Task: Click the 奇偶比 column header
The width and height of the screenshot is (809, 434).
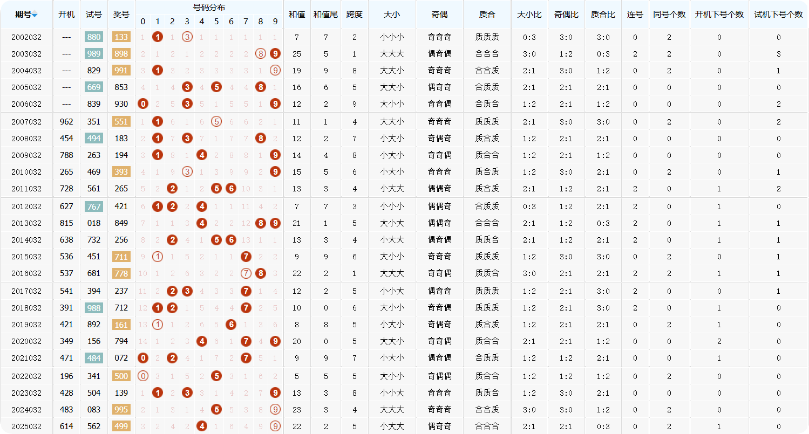Action: tap(566, 15)
